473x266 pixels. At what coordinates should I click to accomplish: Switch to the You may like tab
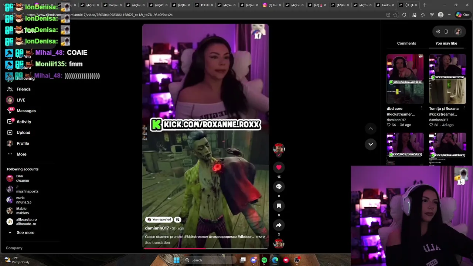(x=446, y=43)
